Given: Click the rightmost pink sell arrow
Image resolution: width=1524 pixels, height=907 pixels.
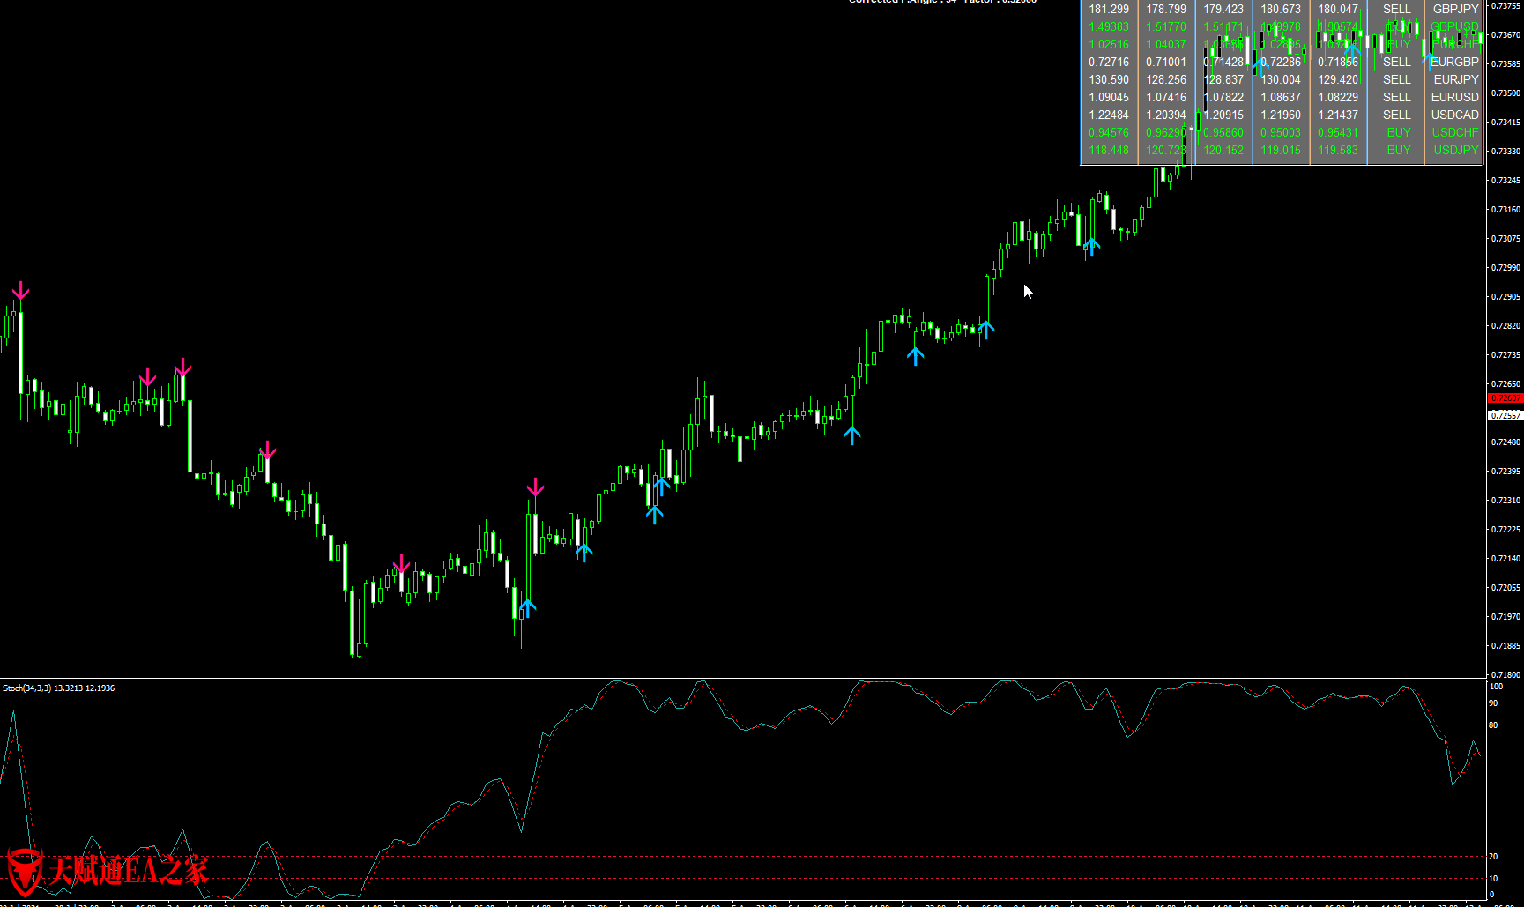Looking at the screenshot, I should [x=535, y=487].
